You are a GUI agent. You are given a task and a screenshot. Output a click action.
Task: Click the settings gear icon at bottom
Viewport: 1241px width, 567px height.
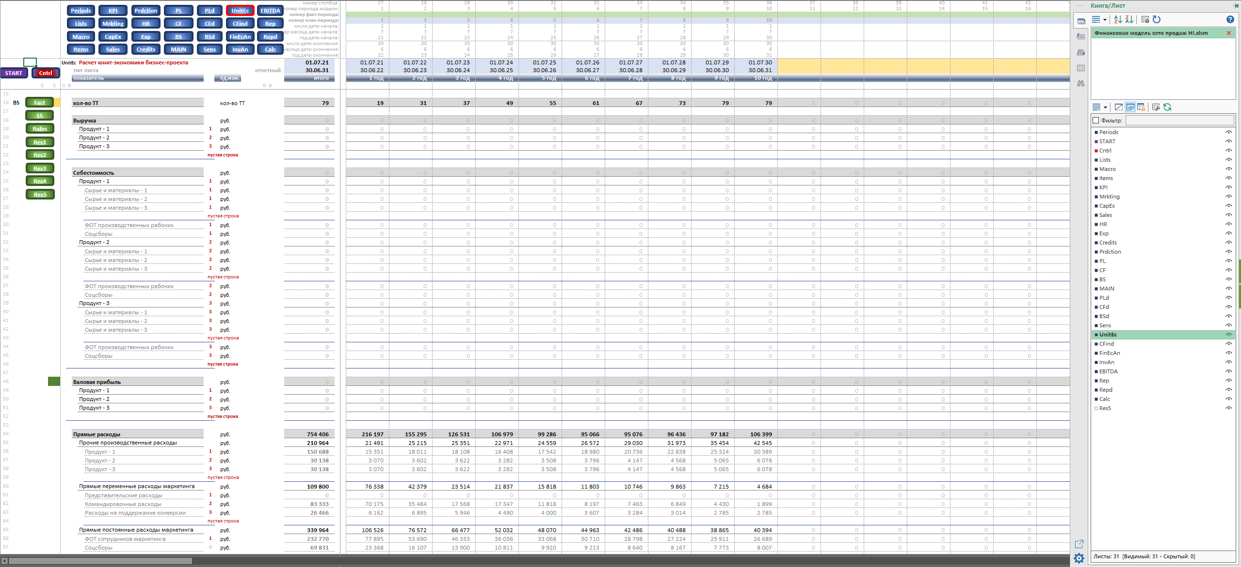pyautogui.click(x=1079, y=558)
